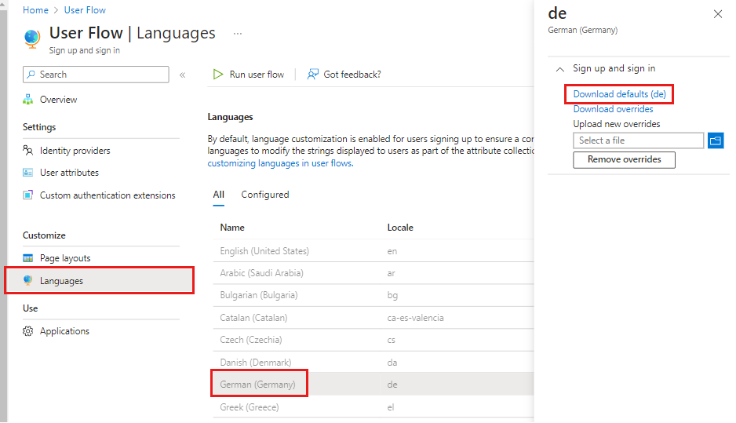This screenshot has width=736, height=423.
Task: Click the User attributes icon
Action: 28,173
